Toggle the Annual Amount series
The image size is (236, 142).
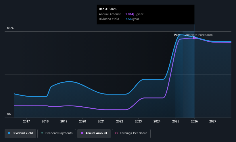pyautogui.click(x=94, y=133)
